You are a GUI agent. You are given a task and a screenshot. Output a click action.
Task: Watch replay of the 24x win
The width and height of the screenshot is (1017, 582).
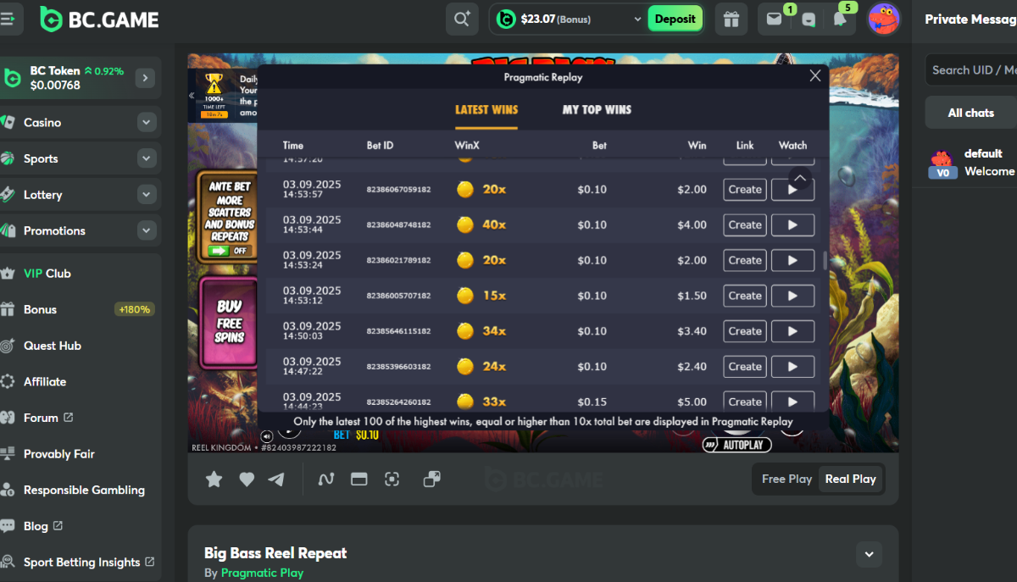pos(793,367)
